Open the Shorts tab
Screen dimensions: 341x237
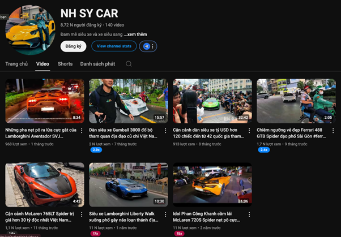[65, 64]
